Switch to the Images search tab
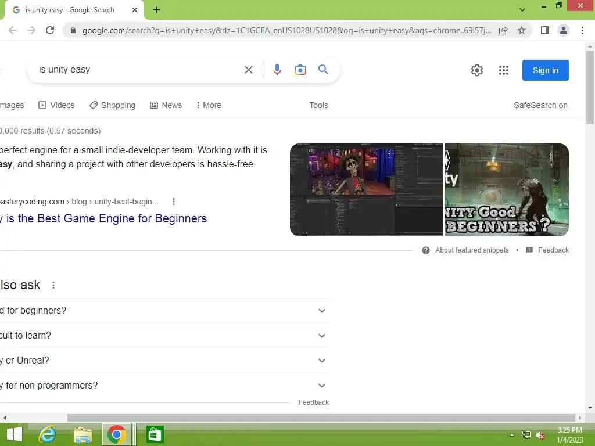 pos(12,105)
